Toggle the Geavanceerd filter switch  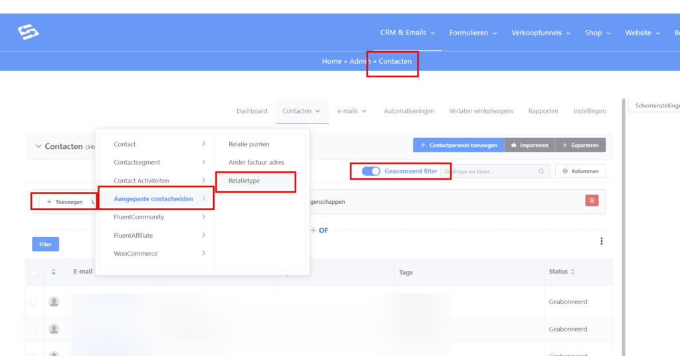click(x=371, y=171)
